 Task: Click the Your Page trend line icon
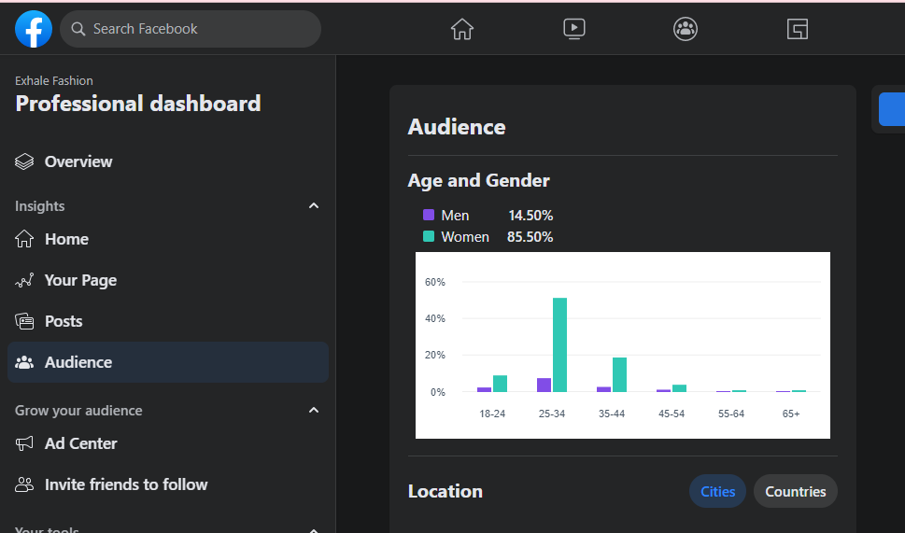point(25,280)
